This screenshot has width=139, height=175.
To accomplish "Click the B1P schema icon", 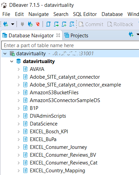I will [x=25, y=108].
